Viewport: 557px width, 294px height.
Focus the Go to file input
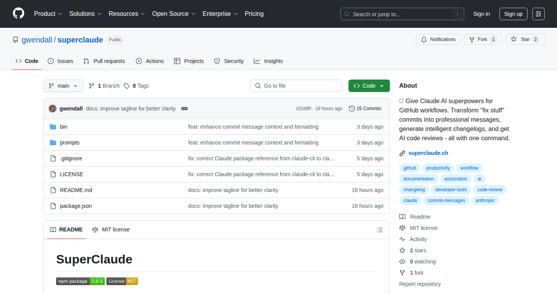coord(296,86)
